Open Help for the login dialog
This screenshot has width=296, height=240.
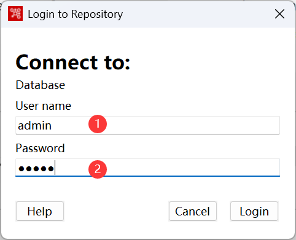pos(40,211)
